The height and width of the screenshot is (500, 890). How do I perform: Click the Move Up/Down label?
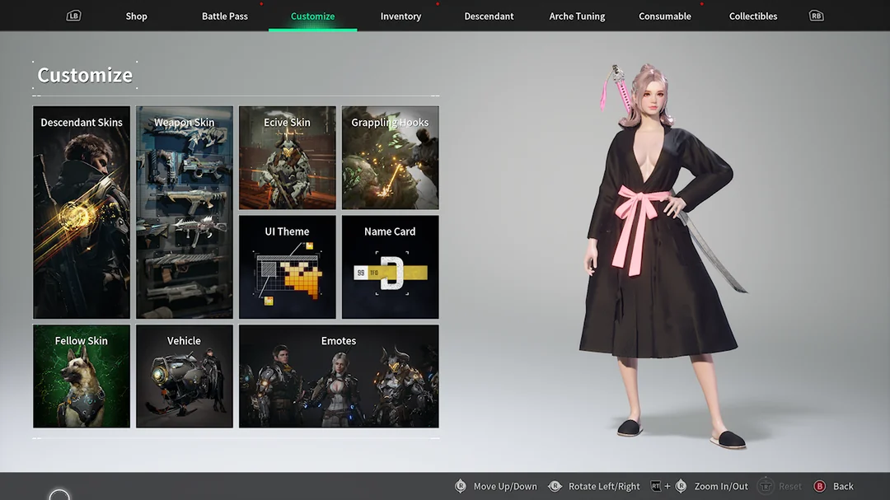point(505,486)
